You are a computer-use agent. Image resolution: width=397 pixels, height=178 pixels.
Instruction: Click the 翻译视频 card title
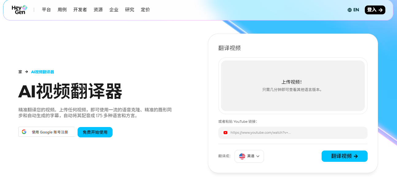click(x=230, y=48)
